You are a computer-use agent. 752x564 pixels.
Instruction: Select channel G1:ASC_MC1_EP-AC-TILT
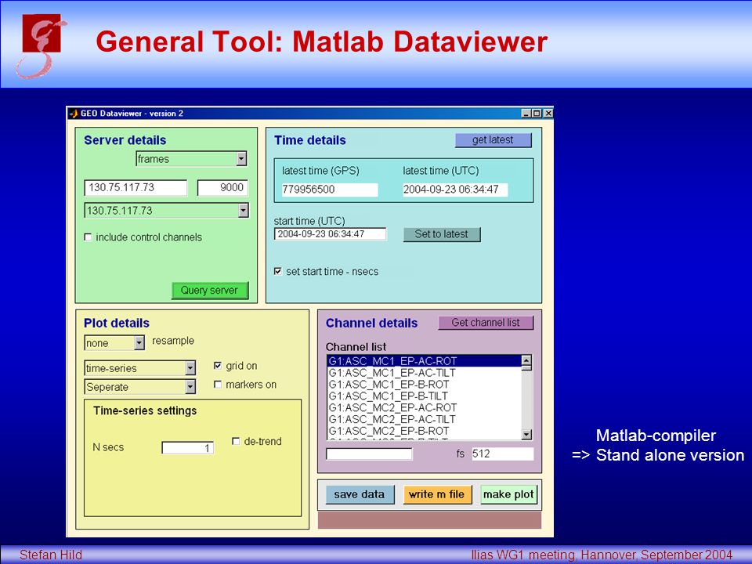[x=424, y=373]
